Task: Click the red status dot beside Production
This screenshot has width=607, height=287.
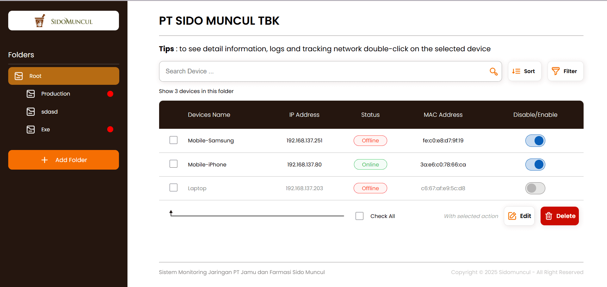Action: point(110,94)
